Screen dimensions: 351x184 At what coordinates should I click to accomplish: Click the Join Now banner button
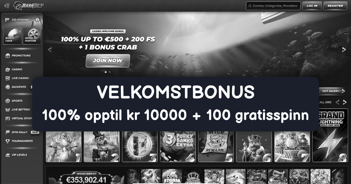108,61
